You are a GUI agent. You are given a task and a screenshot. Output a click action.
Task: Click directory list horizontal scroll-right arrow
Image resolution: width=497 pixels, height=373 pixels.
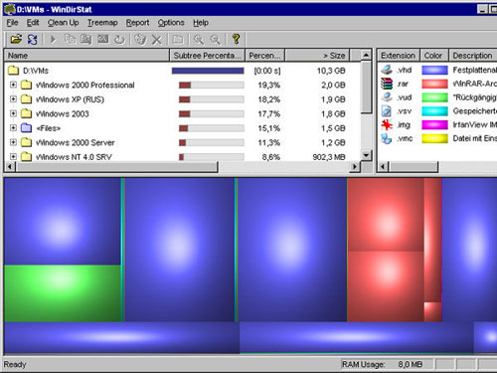[x=355, y=166]
